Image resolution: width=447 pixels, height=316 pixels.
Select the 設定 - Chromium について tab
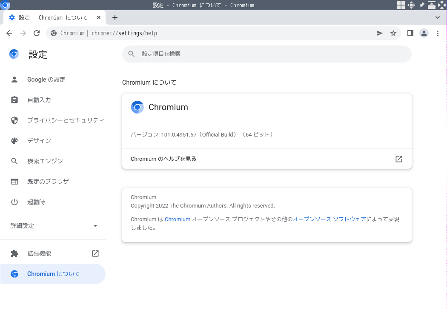point(54,18)
